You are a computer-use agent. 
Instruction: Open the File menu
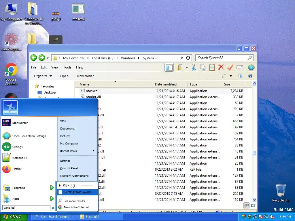click(34, 67)
